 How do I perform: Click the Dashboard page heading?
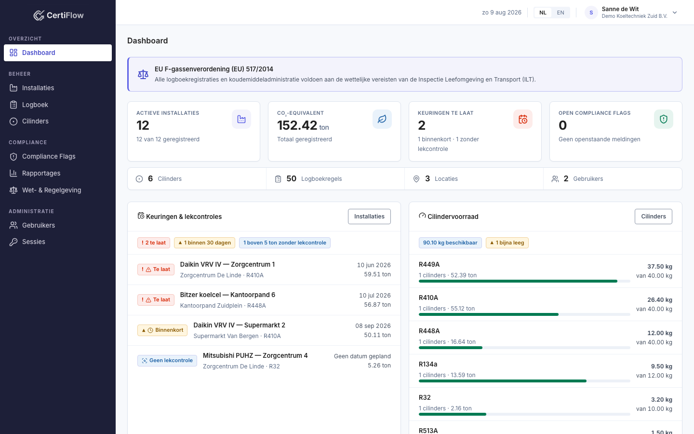[x=147, y=41]
